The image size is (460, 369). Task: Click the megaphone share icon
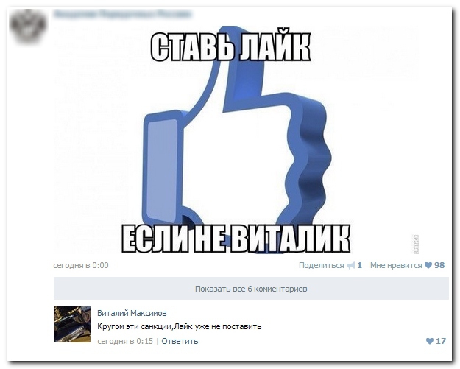click(x=351, y=266)
